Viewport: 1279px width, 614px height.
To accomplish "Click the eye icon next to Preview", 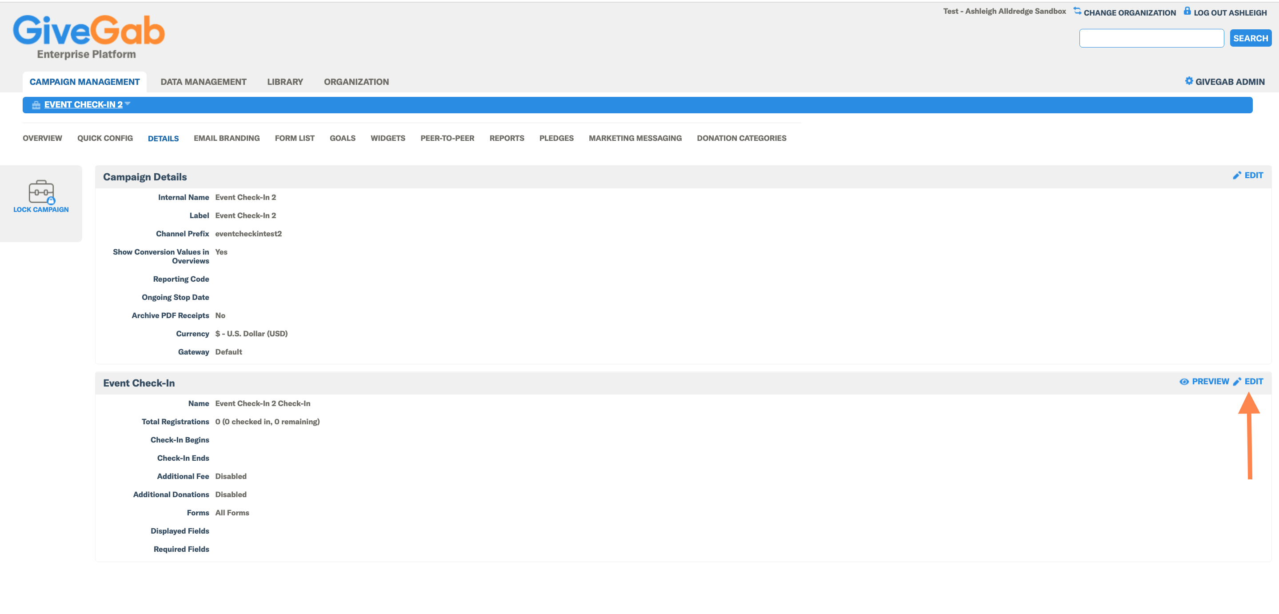I will (1184, 382).
